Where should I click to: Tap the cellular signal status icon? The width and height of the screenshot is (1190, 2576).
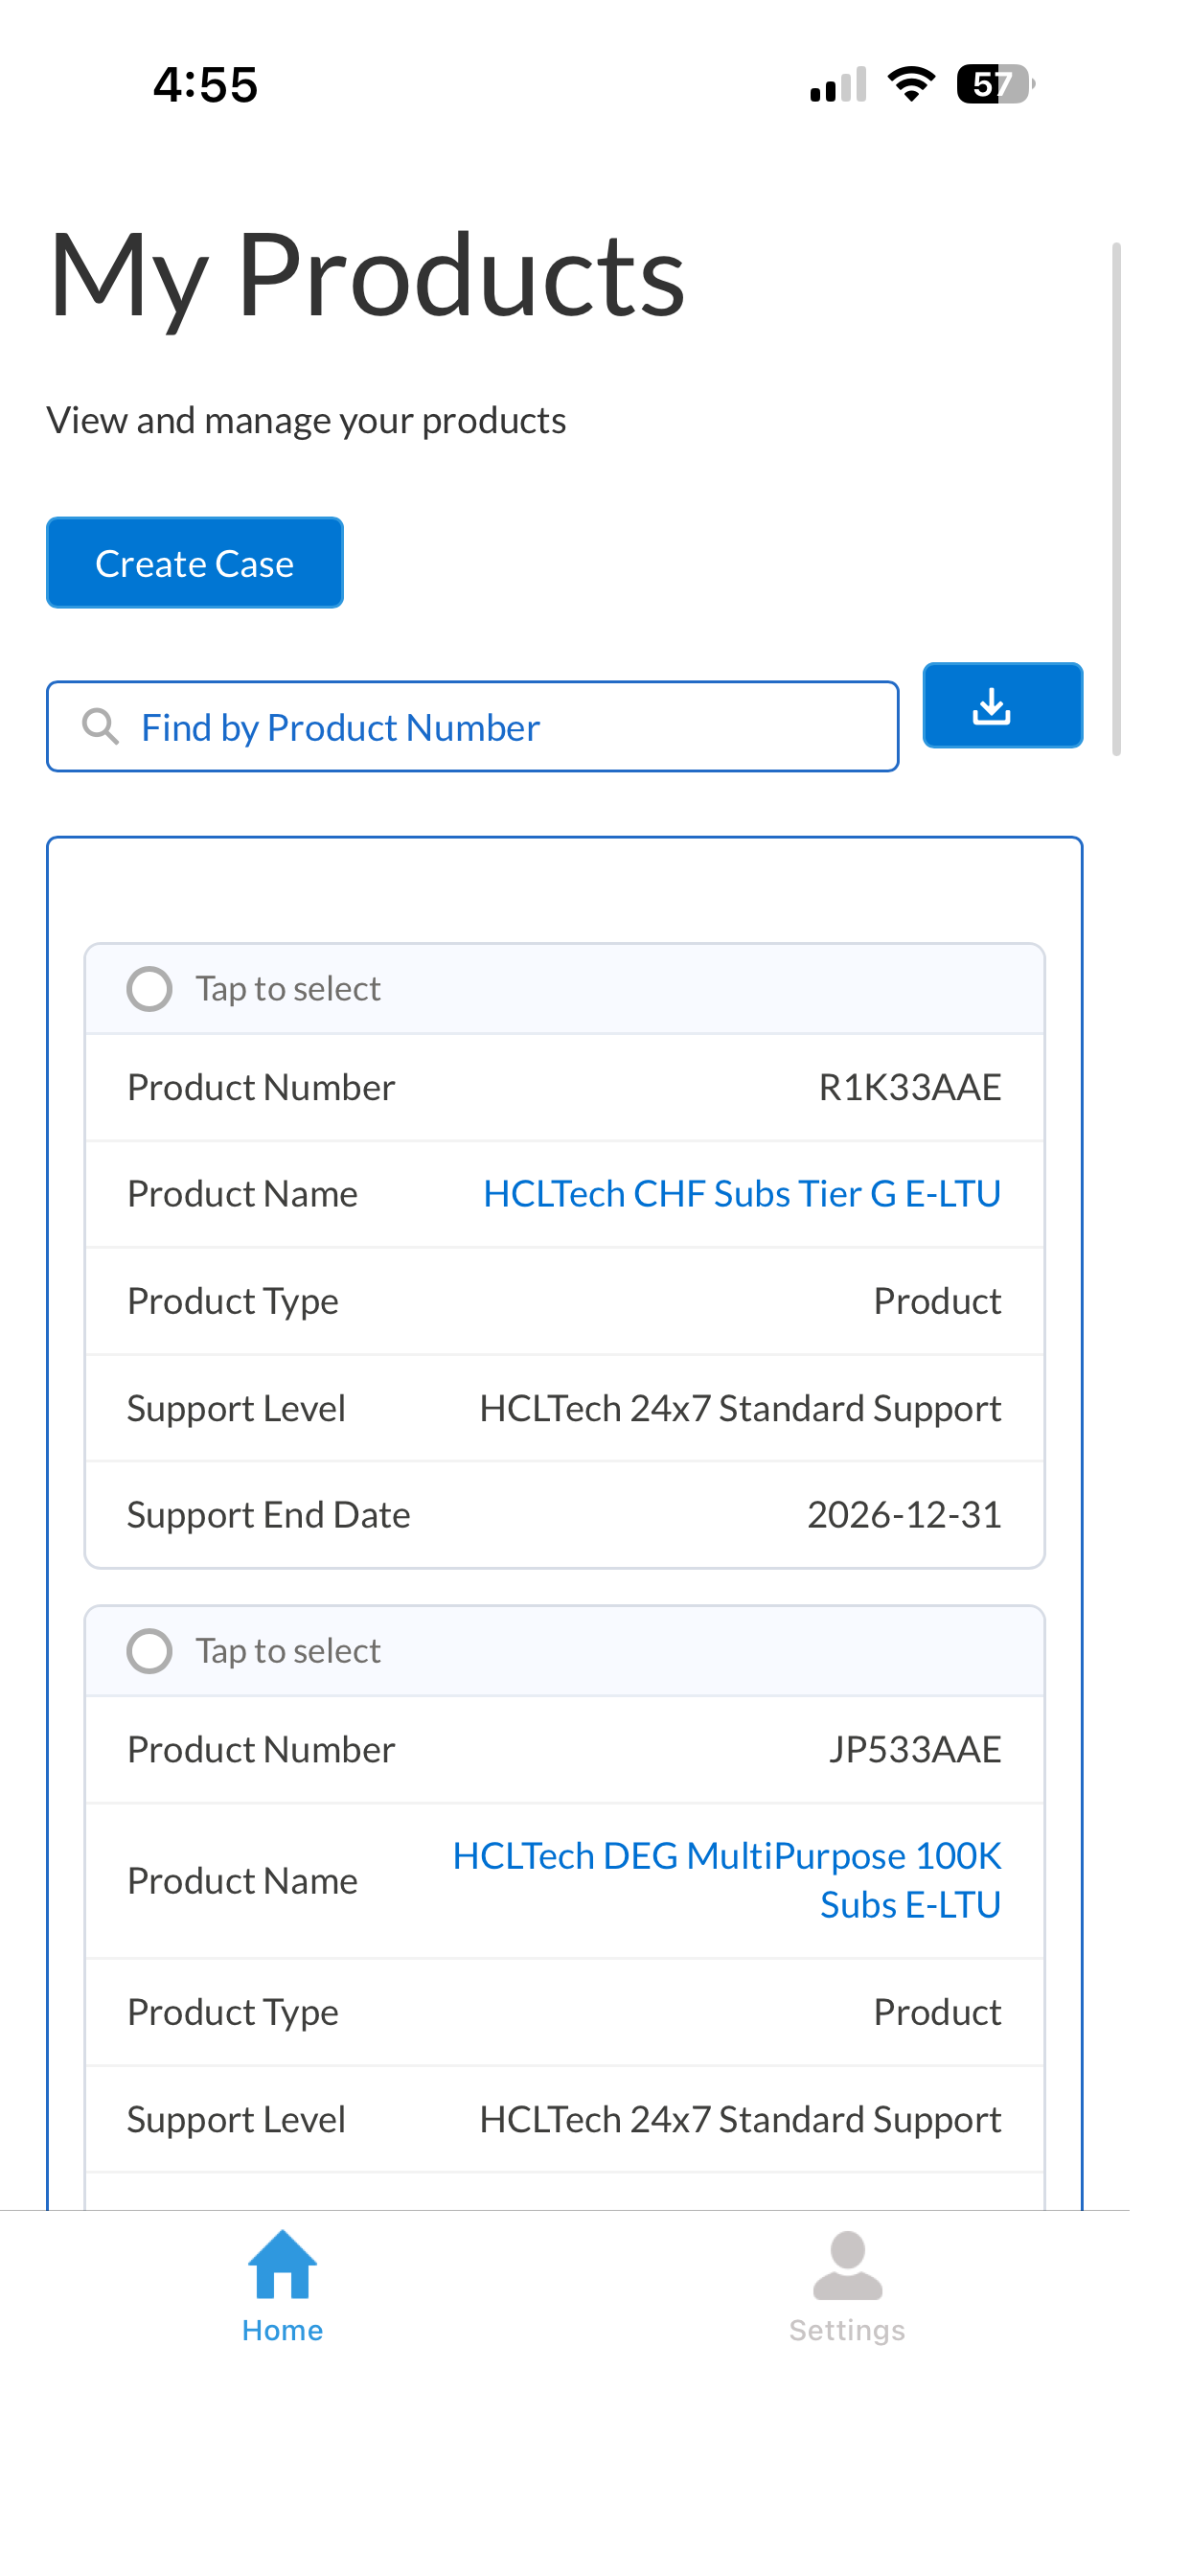tap(838, 85)
